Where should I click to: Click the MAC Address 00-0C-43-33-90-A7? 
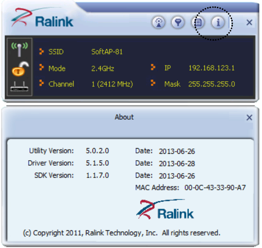pos(215,188)
